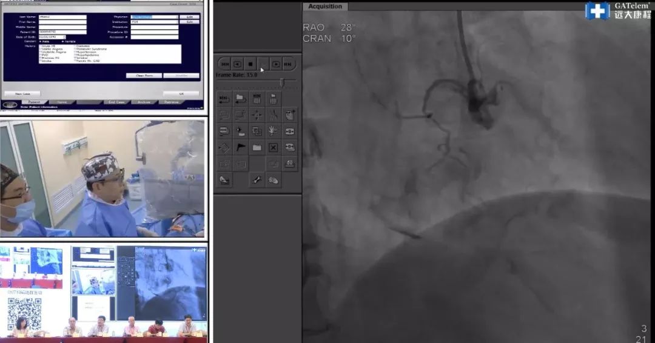Jump to first frame of the cine run

pyautogui.click(x=225, y=64)
